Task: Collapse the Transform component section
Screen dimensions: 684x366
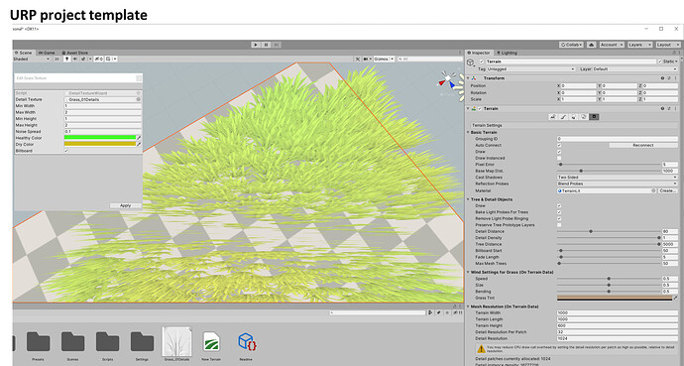Action: pos(469,78)
